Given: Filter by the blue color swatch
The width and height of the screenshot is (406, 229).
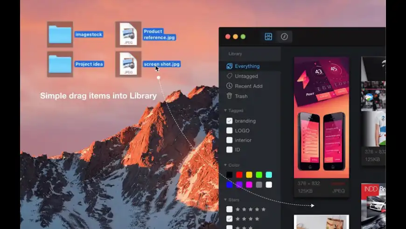Looking at the screenshot, I should (230, 185).
